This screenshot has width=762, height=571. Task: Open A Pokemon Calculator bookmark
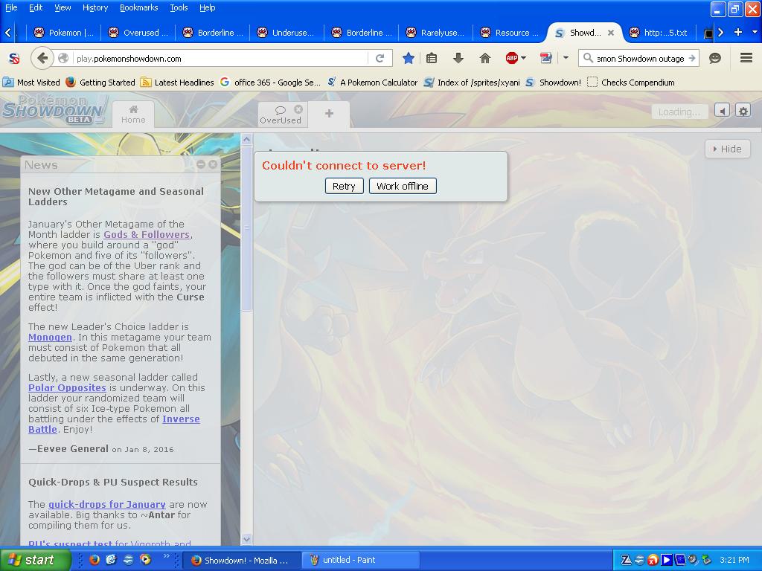[373, 82]
